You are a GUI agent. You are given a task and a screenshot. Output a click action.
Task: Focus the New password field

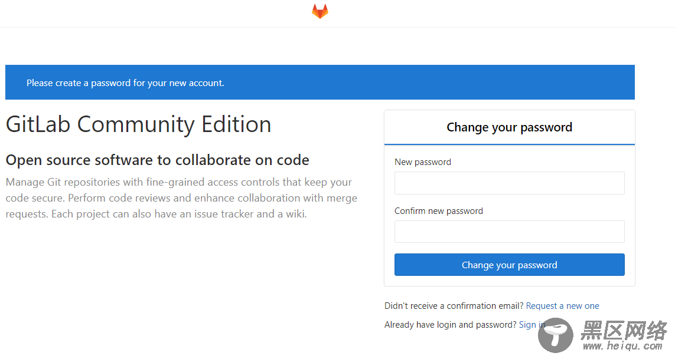(509, 183)
